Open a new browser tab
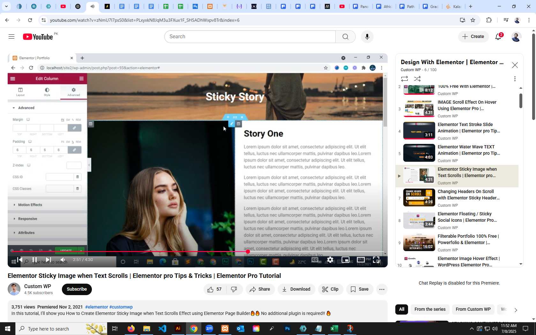536x335 pixels. [x=471, y=6]
